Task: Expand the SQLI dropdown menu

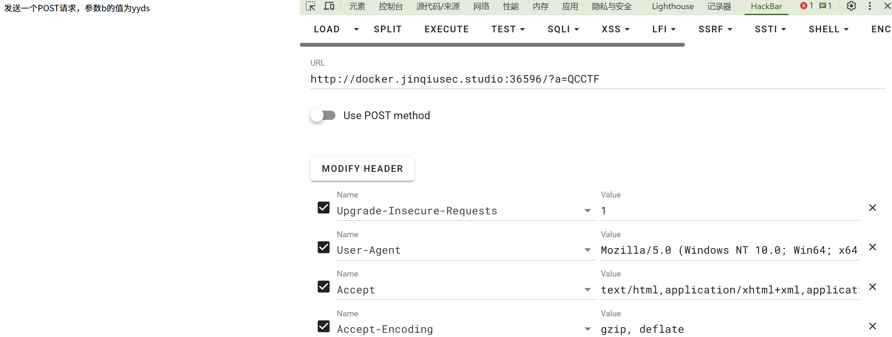Action: coord(563,29)
